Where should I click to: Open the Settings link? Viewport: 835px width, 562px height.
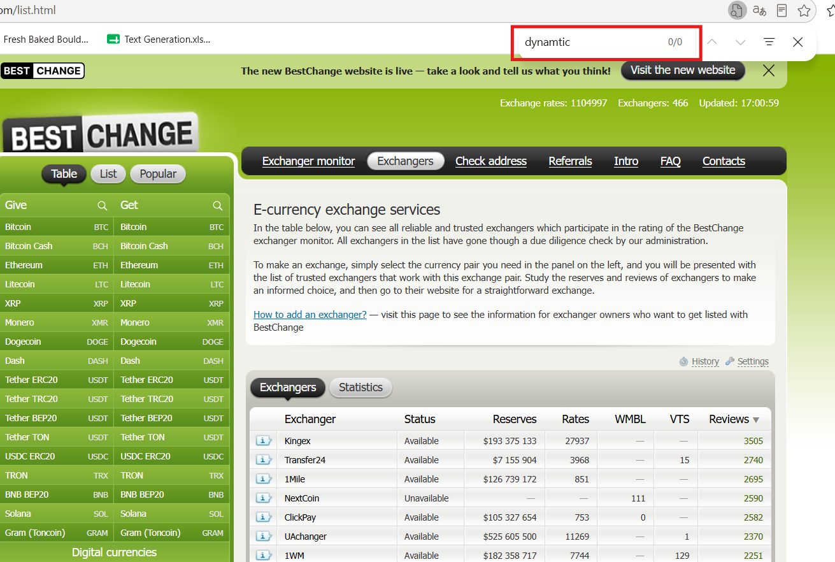point(753,361)
